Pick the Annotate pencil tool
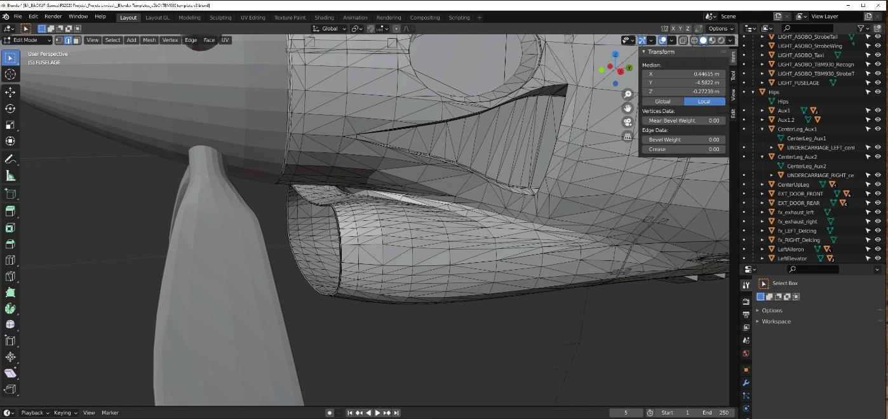The image size is (888, 419). click(x=10, y=159)
